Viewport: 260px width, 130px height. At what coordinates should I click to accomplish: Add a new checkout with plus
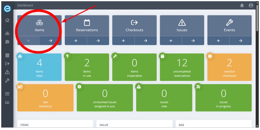(x=123, y=40)
